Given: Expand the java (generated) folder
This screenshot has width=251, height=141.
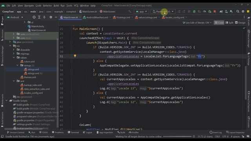Looking at the screenshot, I should tap(10, 42).
